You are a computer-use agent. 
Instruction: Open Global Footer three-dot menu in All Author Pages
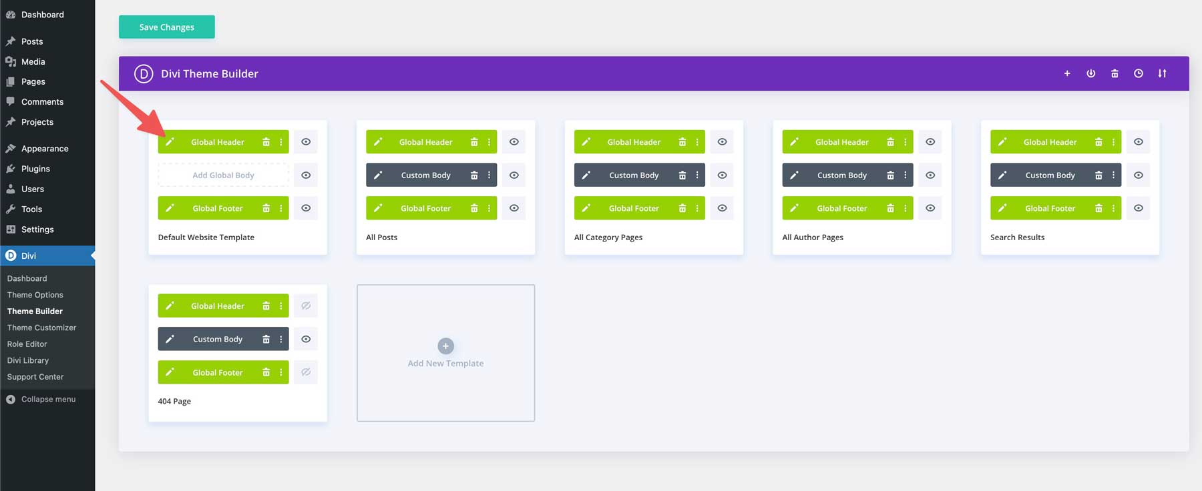[906, 208]
